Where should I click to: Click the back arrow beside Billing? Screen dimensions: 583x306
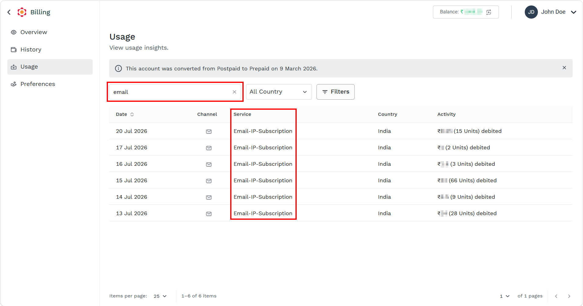(x=9, y=12)
